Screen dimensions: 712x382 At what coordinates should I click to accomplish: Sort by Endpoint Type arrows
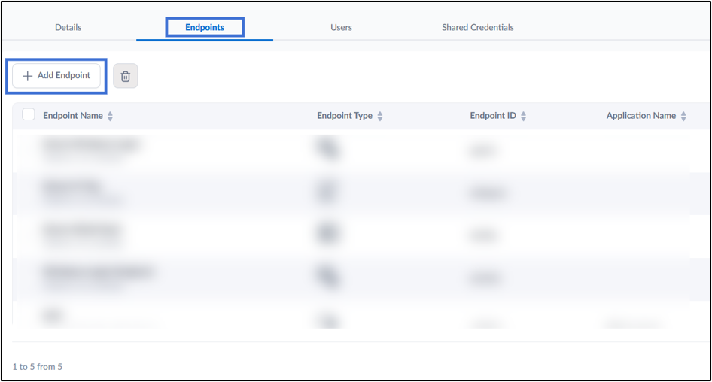click(380, 116)
